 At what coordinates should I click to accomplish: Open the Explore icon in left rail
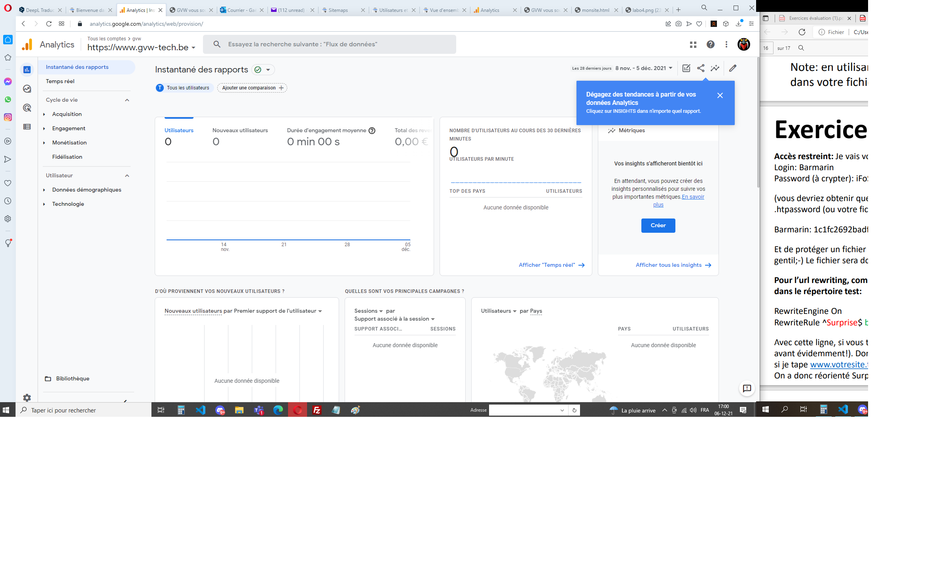(x=27, y=89)
